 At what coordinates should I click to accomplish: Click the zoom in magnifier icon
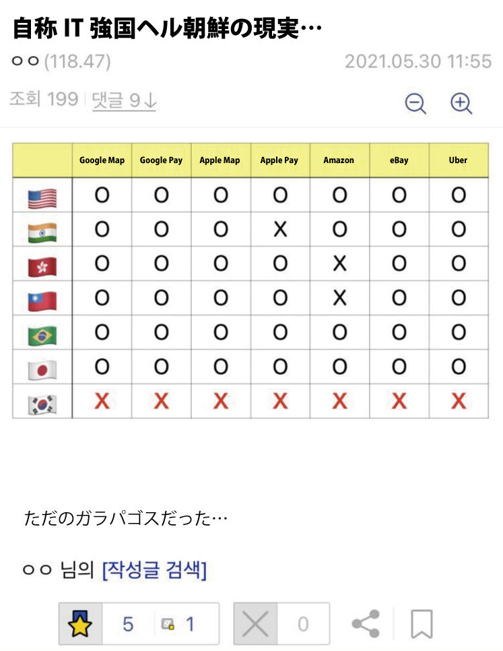(461, 104)
